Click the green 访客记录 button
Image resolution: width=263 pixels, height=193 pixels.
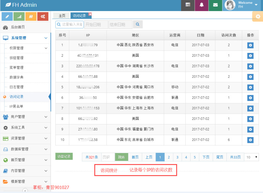pos(64,156)
